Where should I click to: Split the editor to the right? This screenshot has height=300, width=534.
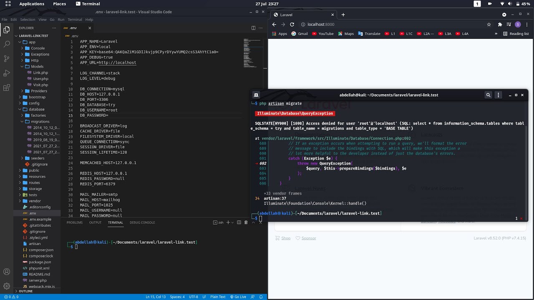(253, 28)
